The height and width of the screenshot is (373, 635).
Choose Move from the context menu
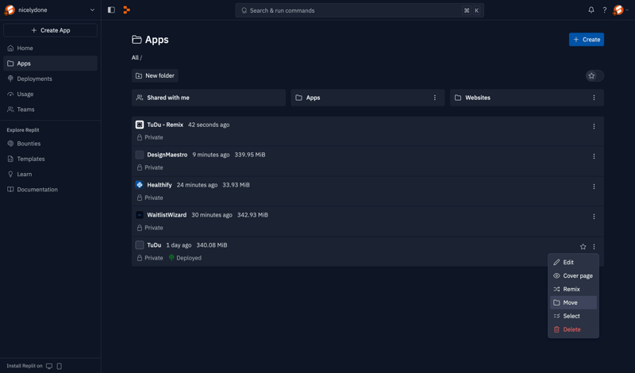pos(573,302)
